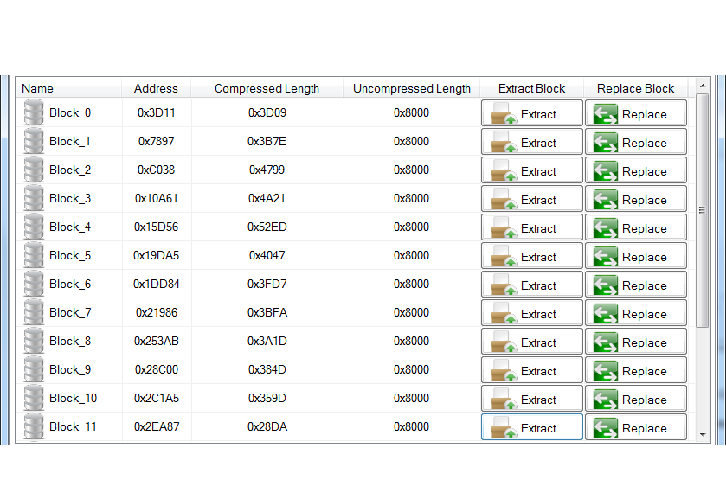Click the database icon for Block_5
The height and width of the screenshot is (480, 726).
coord(34,255)
